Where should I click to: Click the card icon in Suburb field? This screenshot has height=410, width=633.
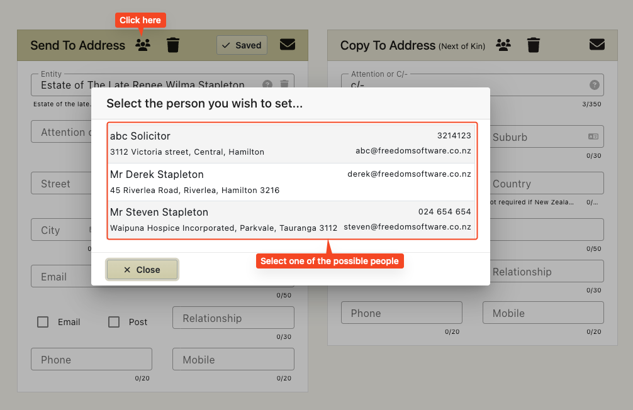593,136
